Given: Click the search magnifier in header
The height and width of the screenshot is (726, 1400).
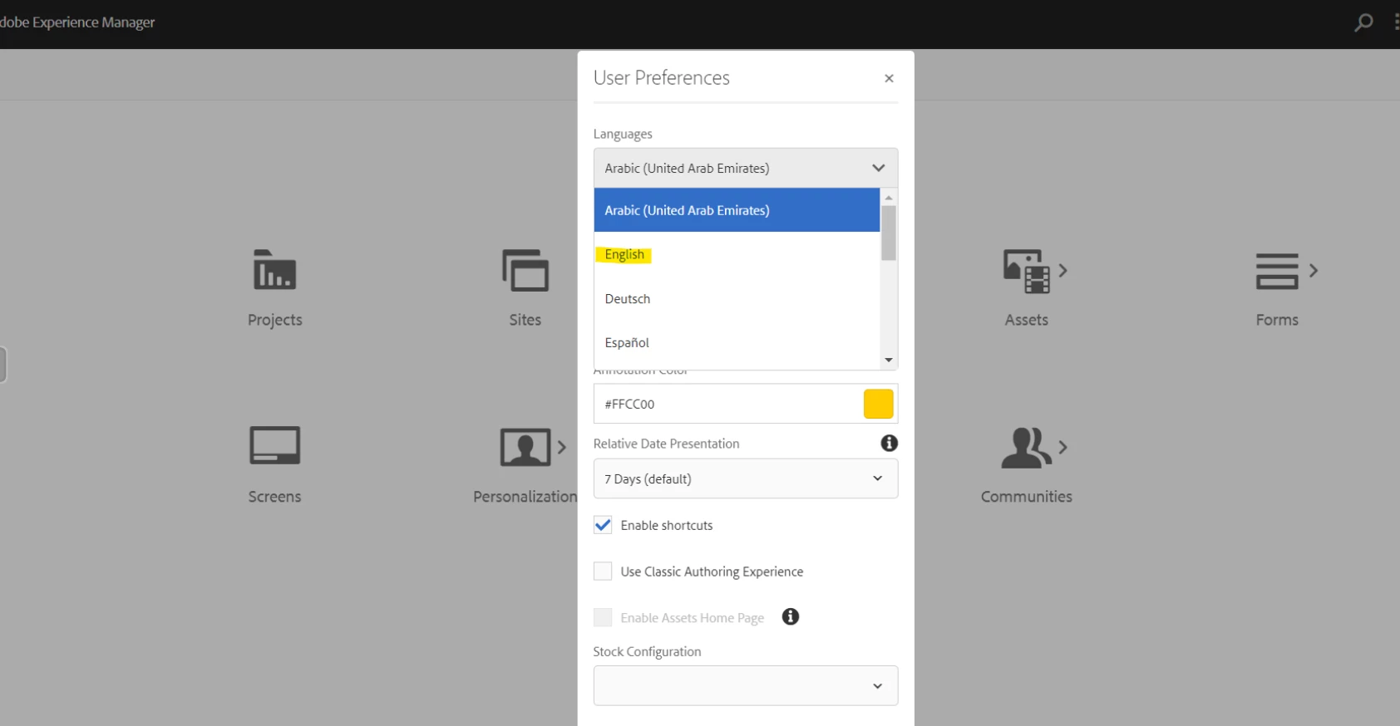Looking at the screenshot, I should [1363, 22].
